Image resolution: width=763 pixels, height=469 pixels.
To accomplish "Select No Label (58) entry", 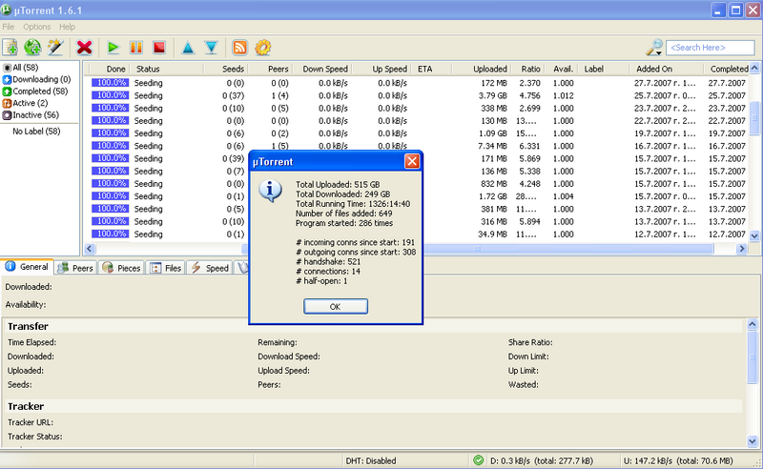I will point(36,131).
